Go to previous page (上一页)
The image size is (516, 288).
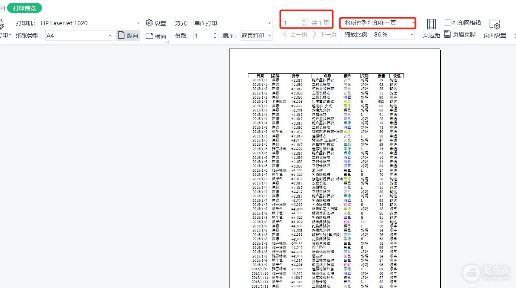tap(295, 35)
